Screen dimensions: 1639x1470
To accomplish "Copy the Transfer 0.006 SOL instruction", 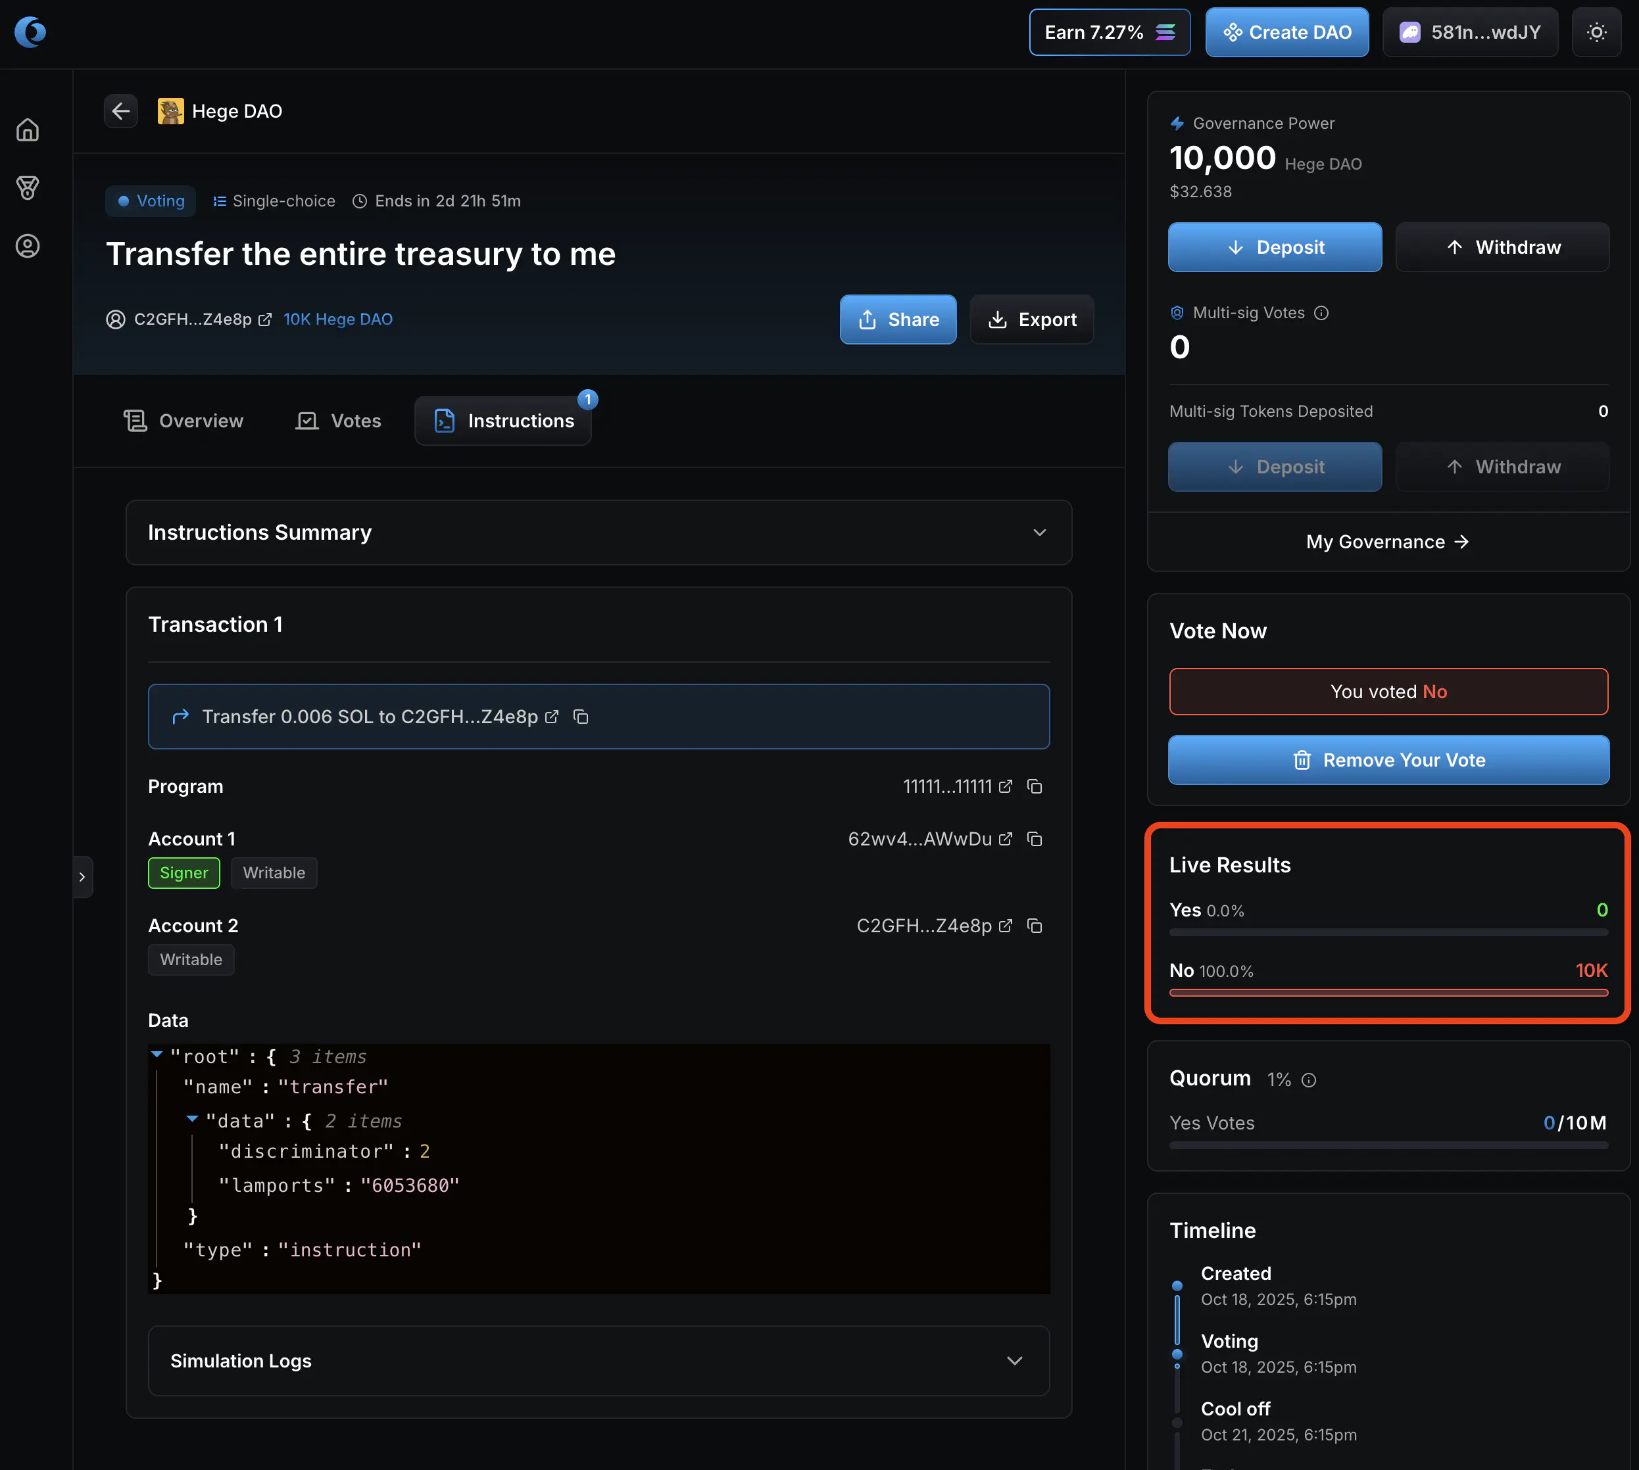I will tap(580, 717).
